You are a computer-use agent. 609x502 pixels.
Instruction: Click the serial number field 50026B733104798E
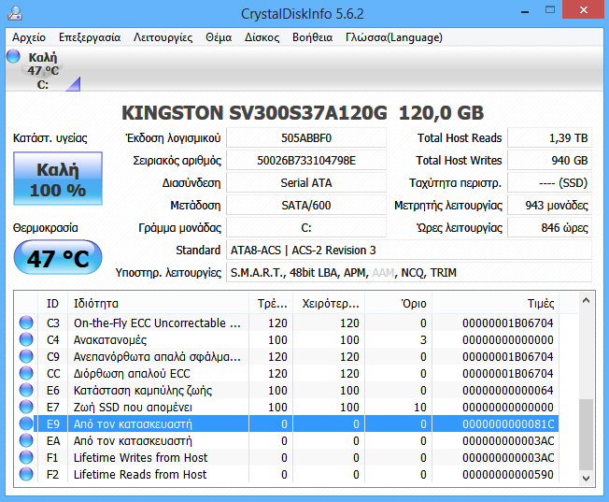click(305, 161)
